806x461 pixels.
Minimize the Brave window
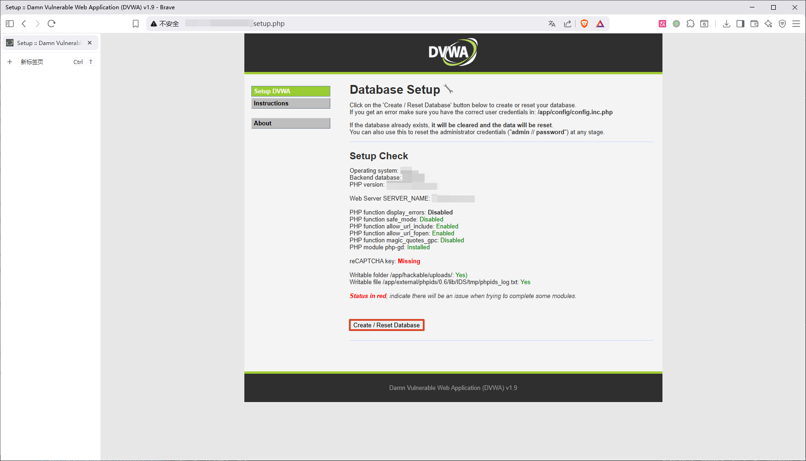[x=752, y=7]
